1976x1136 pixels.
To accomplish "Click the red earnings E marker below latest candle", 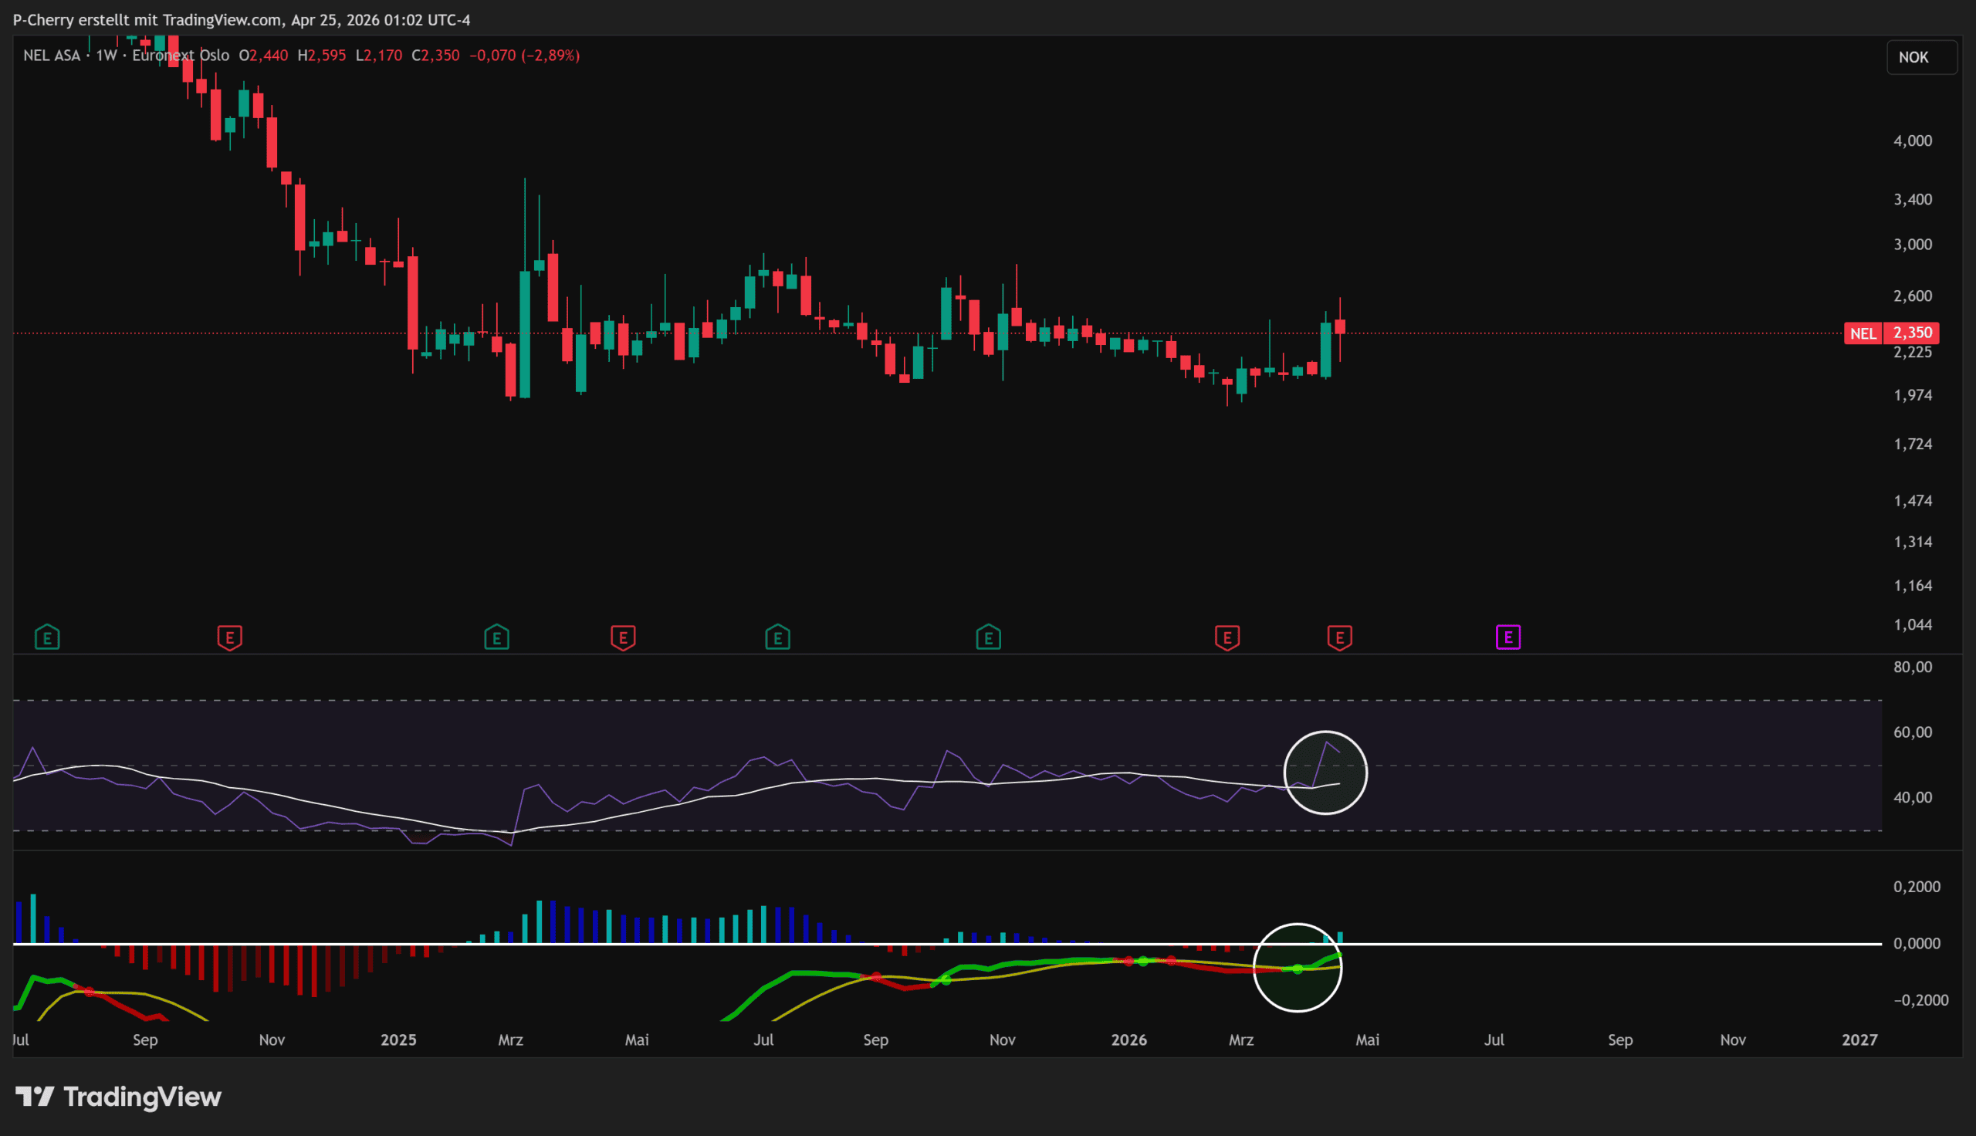I will (1338, 637).
